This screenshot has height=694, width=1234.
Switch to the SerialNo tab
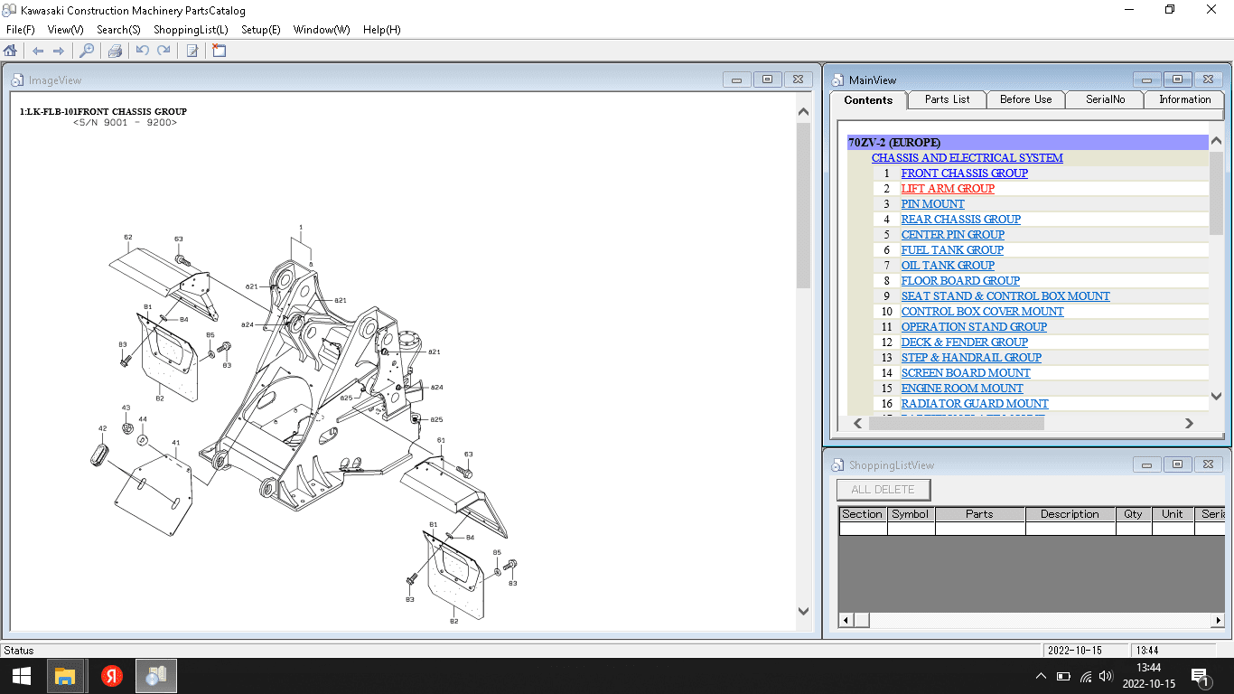click(1105, 99)
